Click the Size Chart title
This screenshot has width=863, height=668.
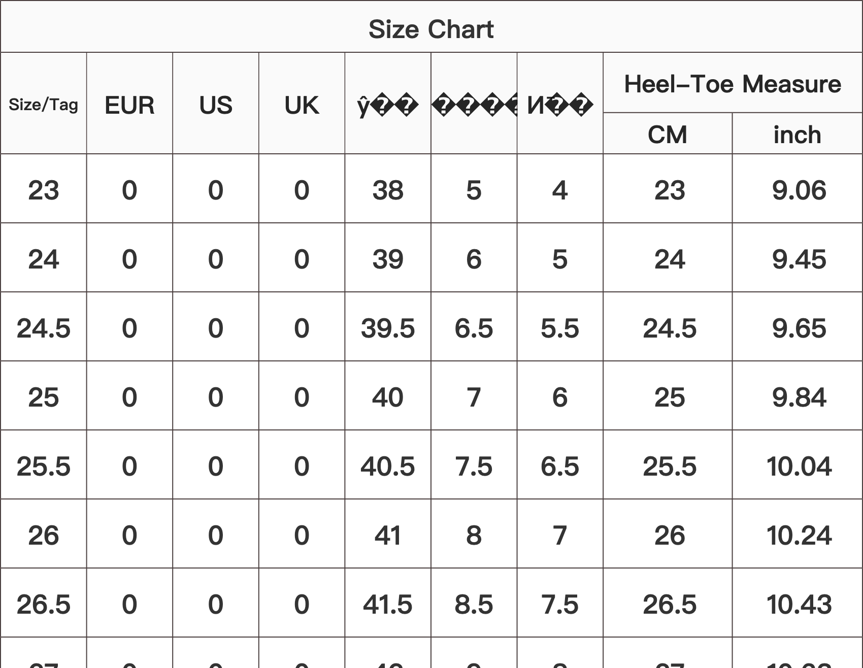[431, 29]
